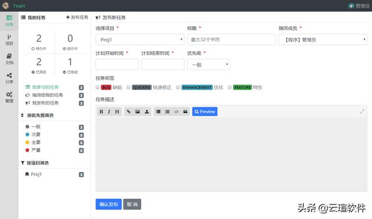Click the Proj1 bookmark icon
This screenshot has height=219, width=372.
click(27, 174)
